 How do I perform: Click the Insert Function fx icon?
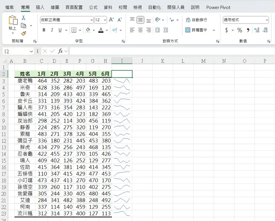(x=60, y=51)
